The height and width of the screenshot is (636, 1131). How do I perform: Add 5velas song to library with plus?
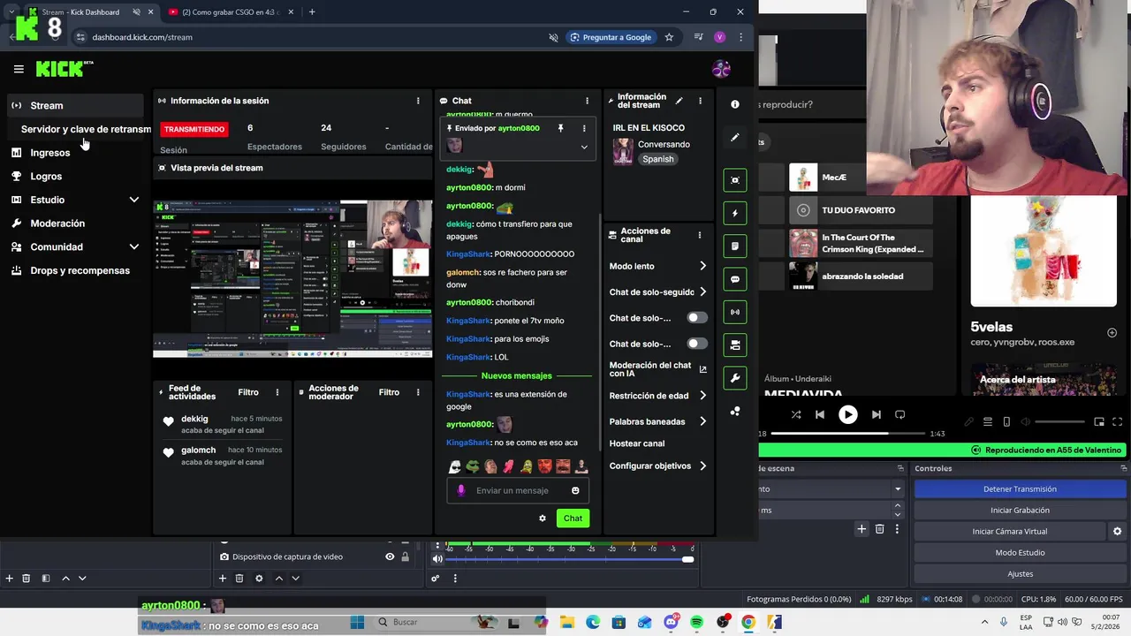point(1112,333)
